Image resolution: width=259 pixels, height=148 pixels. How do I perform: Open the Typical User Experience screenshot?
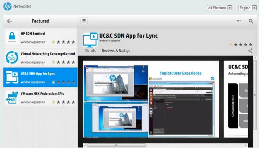[151, 99]
